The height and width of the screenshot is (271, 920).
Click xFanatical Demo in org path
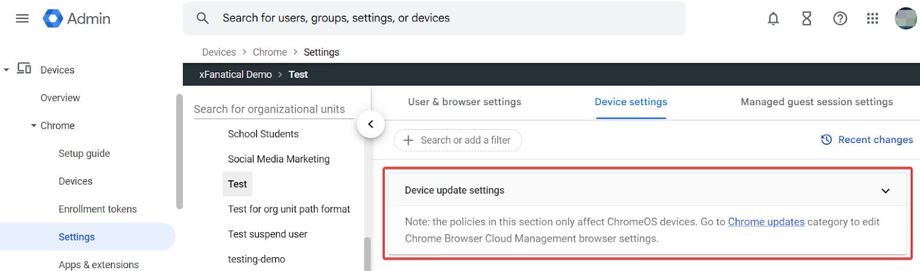click(x=235, y=74)
